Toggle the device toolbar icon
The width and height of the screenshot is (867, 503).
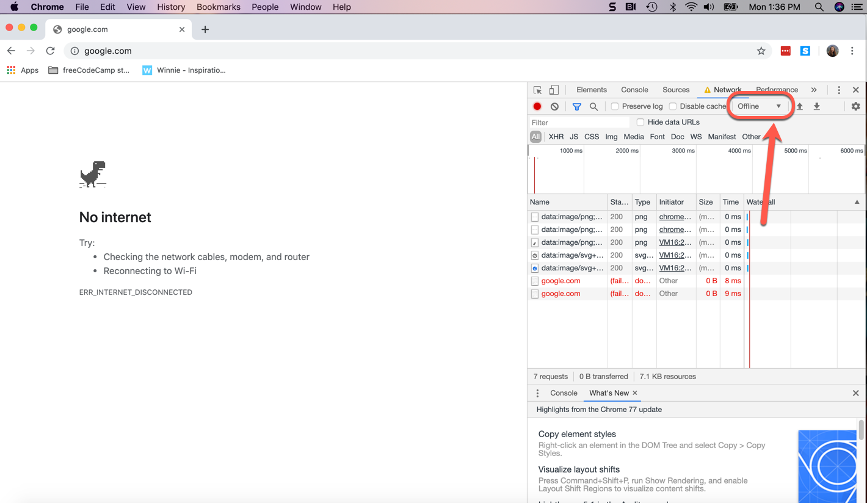click(554, 90)
